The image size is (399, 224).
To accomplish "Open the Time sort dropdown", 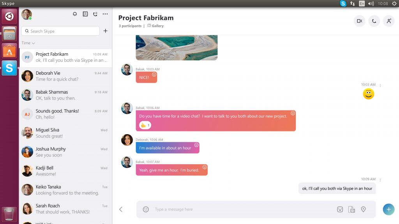I will (27, 43).
